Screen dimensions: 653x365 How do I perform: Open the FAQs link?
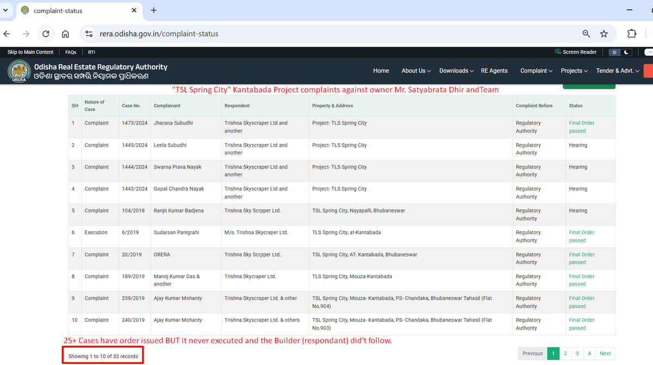click(71, 52)
